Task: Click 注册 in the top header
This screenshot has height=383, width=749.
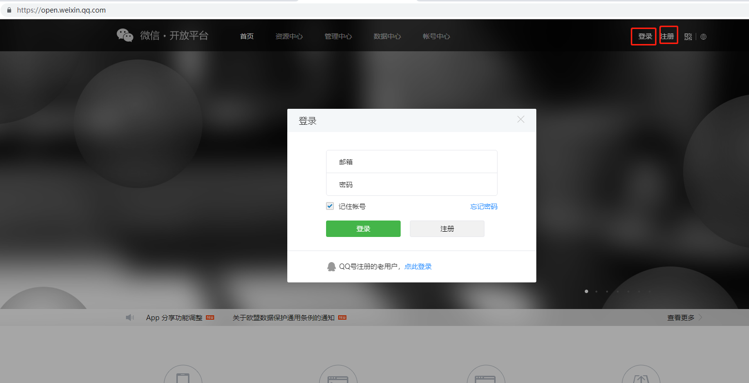Action: [668, 36]
